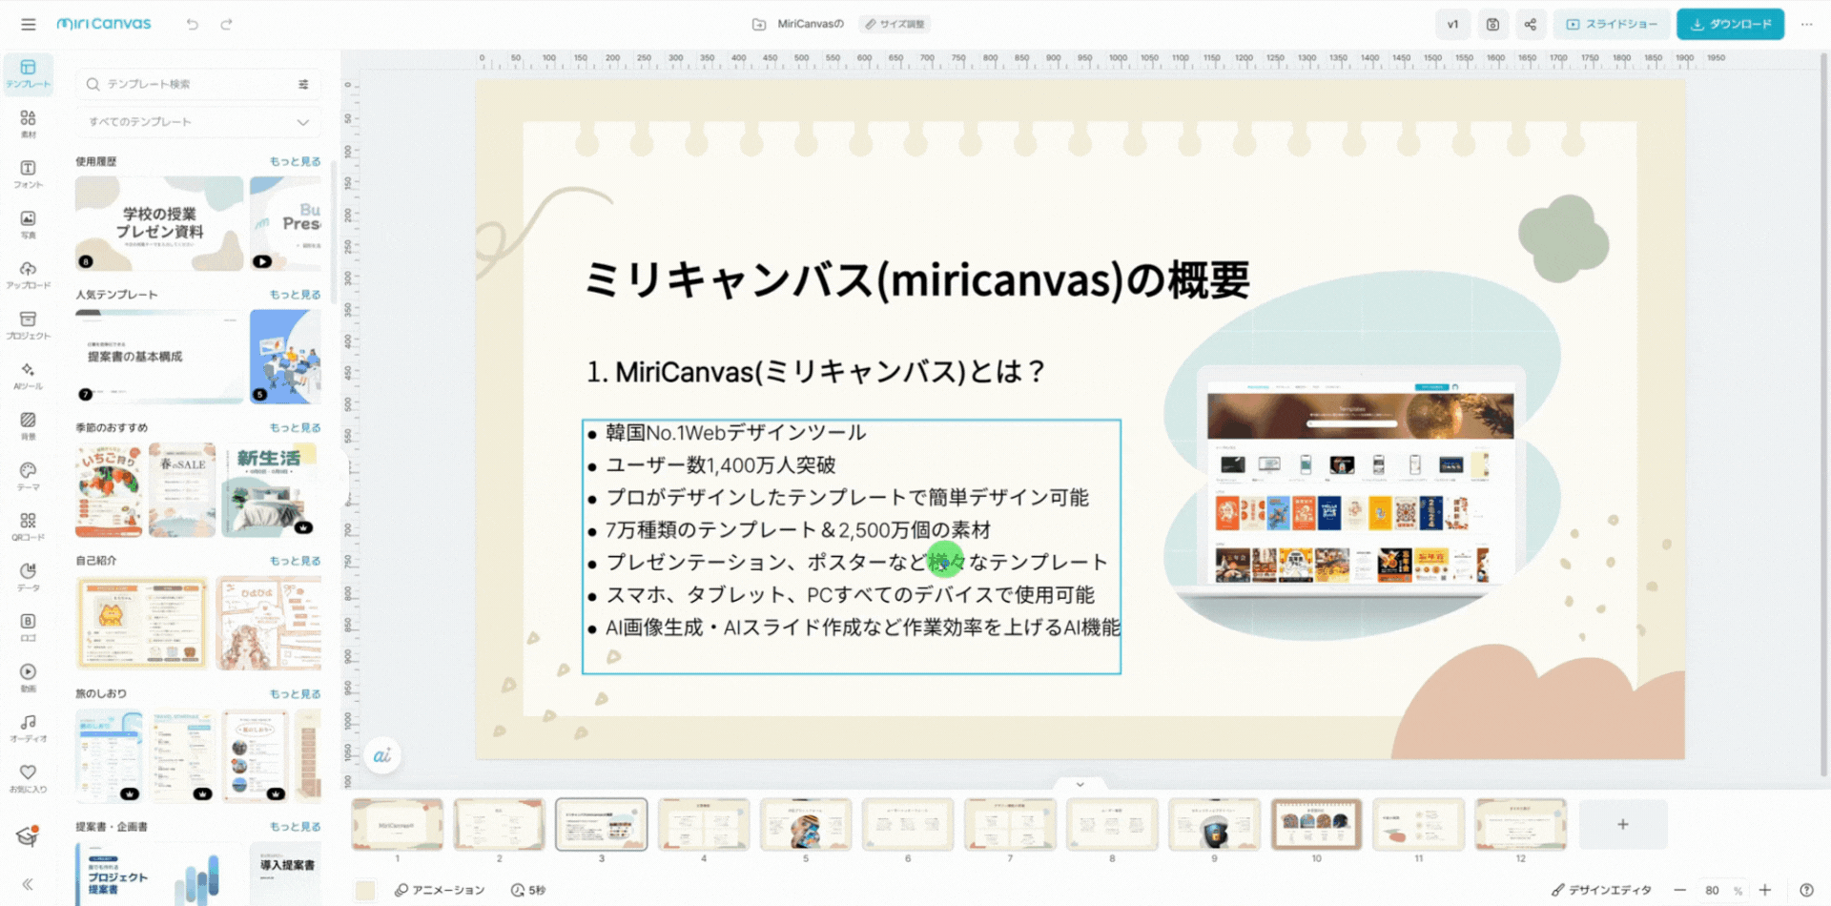Open the 素材 elements panel
Image resolution: width=1831 pixels, height=906 pixels.
28,124
